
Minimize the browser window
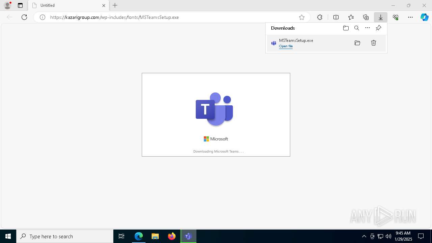(x=393, y=5)
